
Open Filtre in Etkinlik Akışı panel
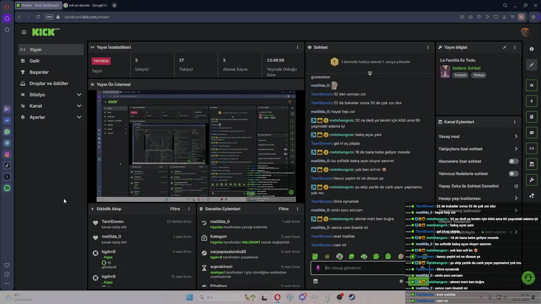[x=175, y=209]
